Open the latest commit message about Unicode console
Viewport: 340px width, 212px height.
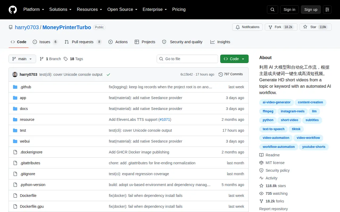tap(71, 74)
